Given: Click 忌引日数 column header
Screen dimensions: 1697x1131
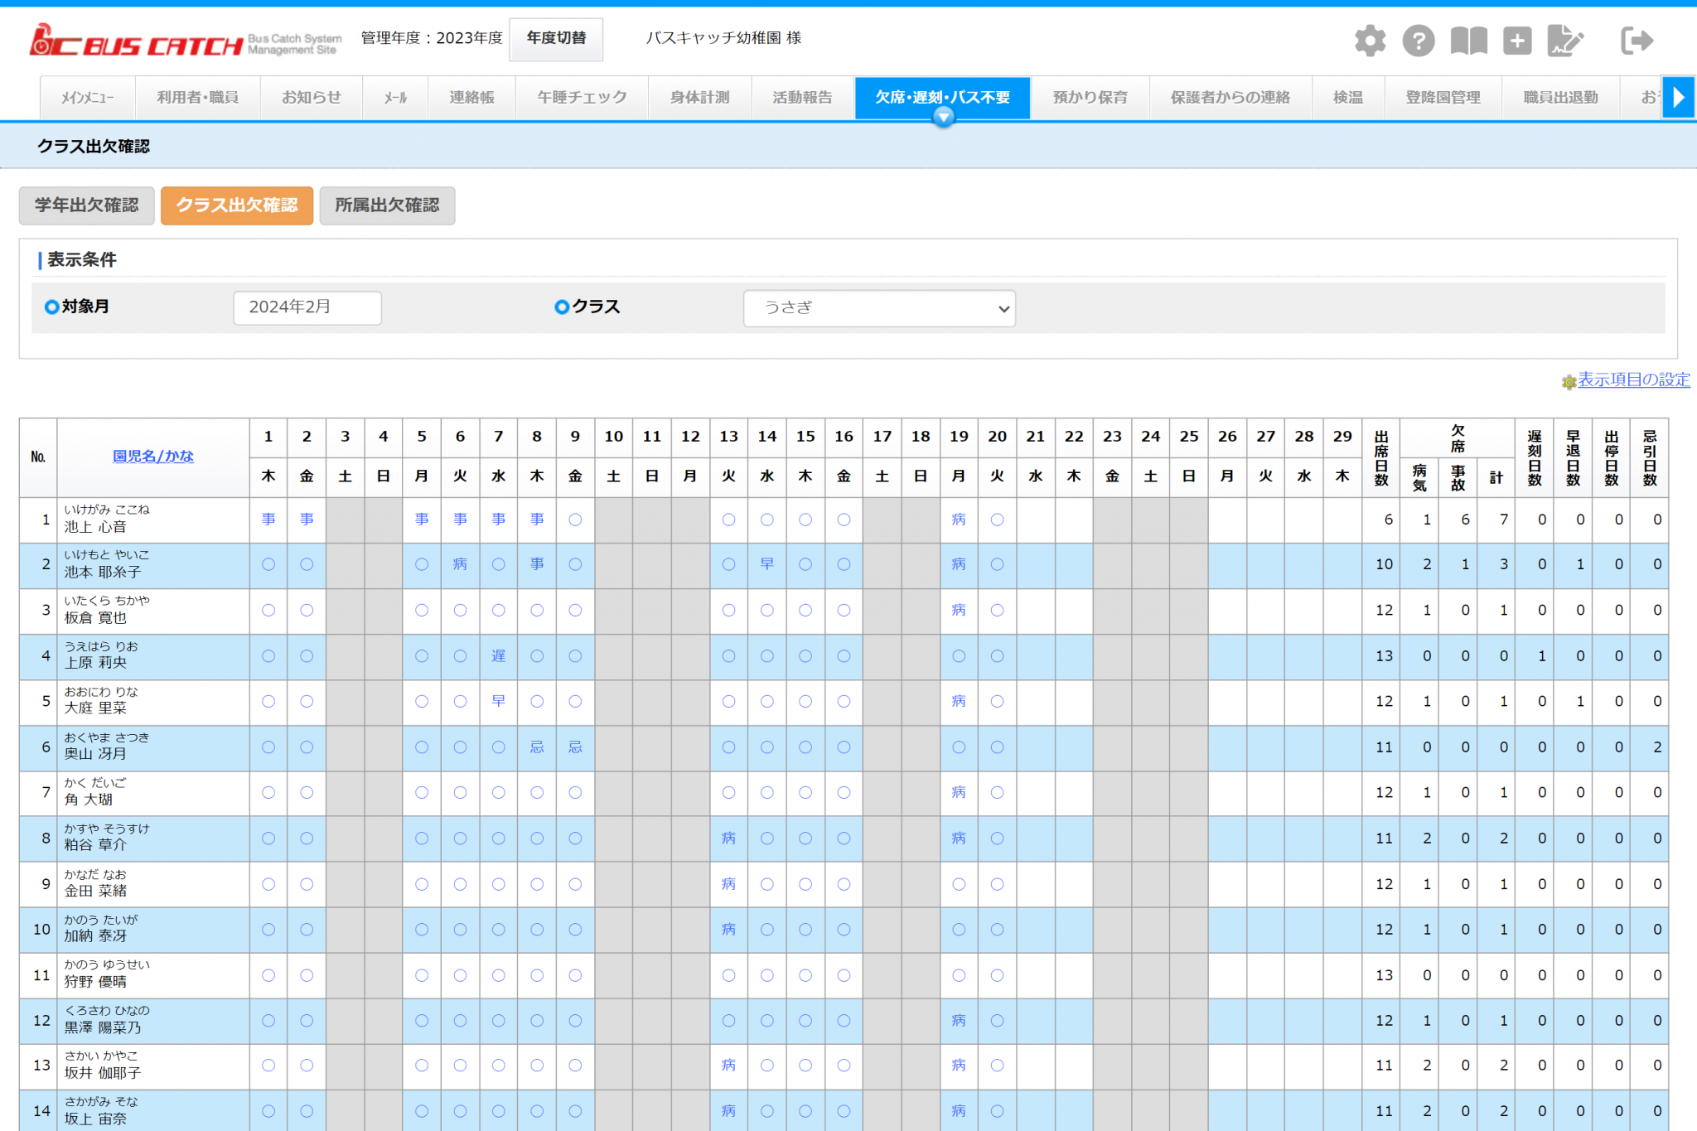Looking at the screenshot, I should [1650, 457].
